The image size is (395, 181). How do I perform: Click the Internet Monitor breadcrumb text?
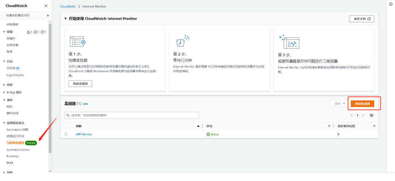94,6
